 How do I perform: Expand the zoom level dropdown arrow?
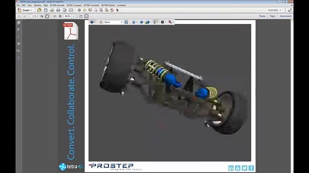coord(73,16)
